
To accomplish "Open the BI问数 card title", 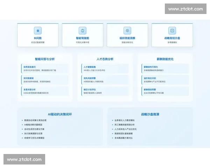I will click(x=38, y=38).
